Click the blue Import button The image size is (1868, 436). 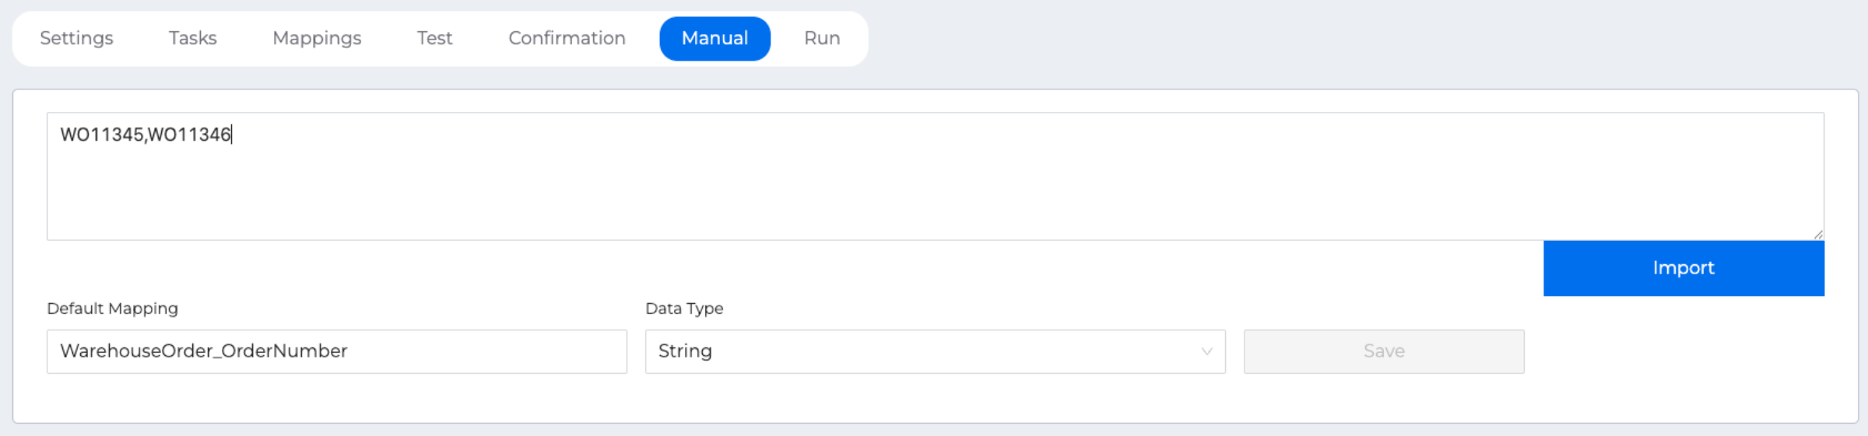tap(1683, 268)
